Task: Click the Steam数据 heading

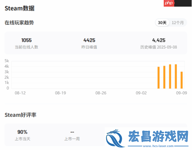Action: (20, 8)
